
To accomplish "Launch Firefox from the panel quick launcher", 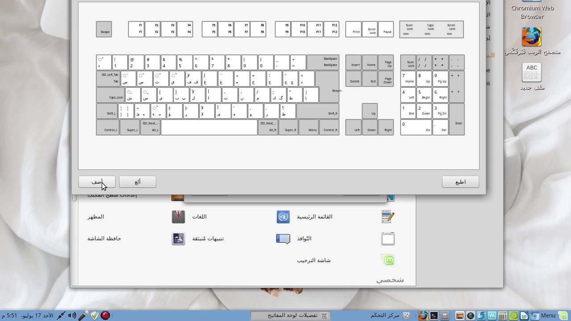I will tap(423, 316).
